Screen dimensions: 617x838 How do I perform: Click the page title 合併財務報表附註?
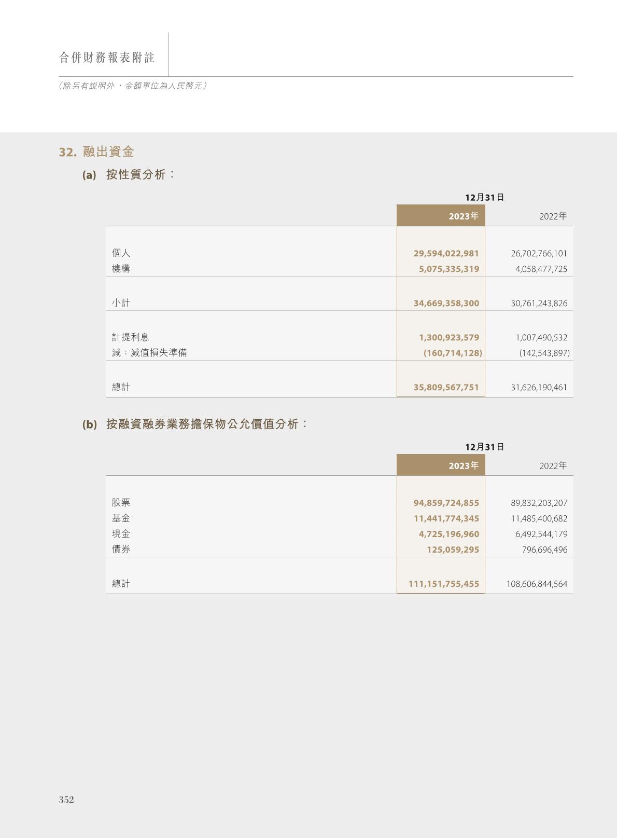click(x=107, y=58)
